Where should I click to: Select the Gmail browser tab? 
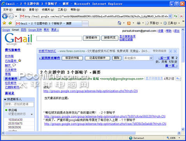(x=49, y=23)
